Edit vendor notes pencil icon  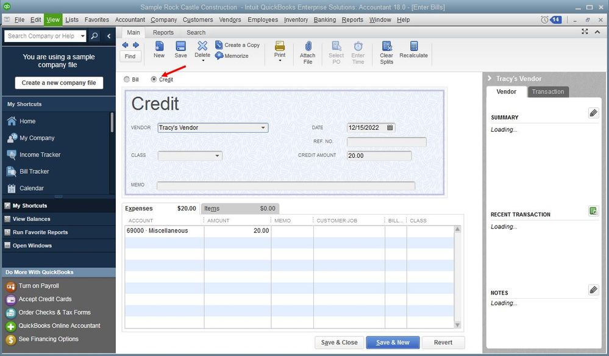pyautogui.click(x=593, y=290)
